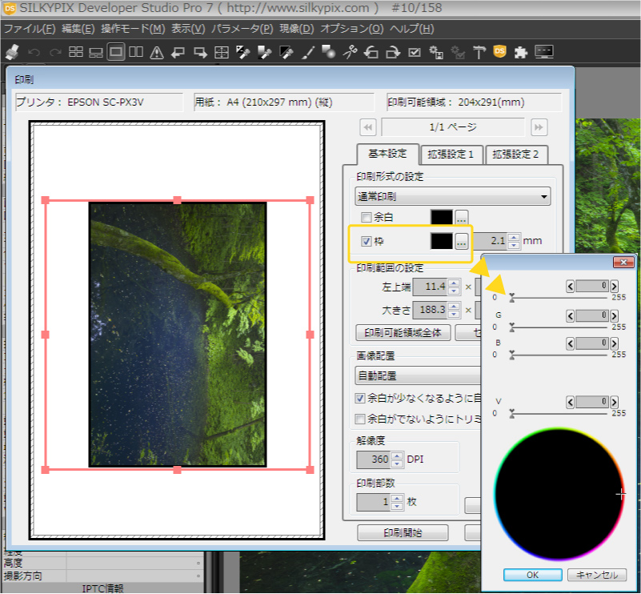Toggle the 余白がでないようにトリミ checkbox
The image size is (641, 594).
[360, 419]
